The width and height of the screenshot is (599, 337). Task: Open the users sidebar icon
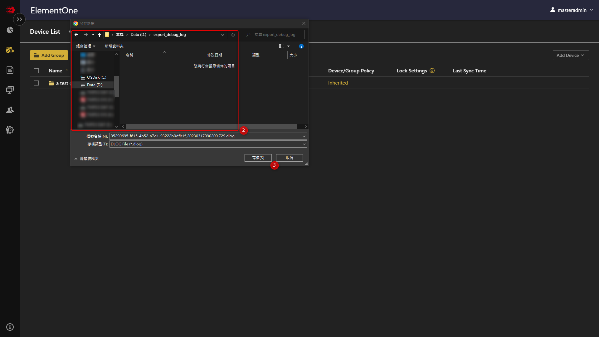point(10,110)
